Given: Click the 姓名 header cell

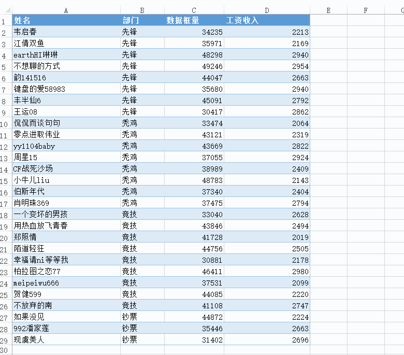Looking at the screenshot, I should [x=66, y=20].
